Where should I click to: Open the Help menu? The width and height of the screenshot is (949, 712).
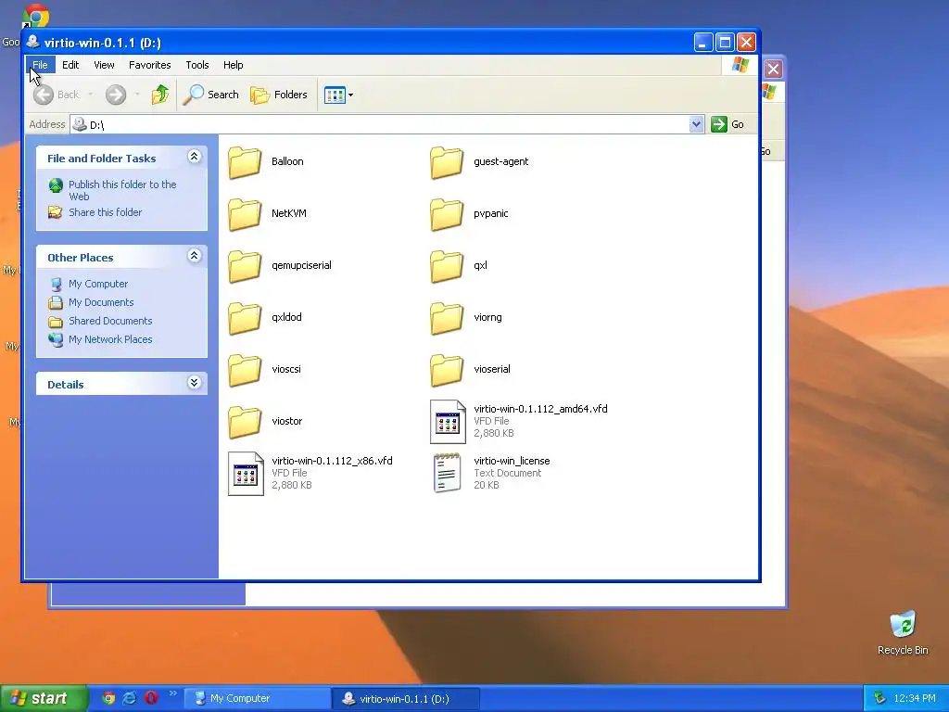pyautogui.click(x=233, y=65)
